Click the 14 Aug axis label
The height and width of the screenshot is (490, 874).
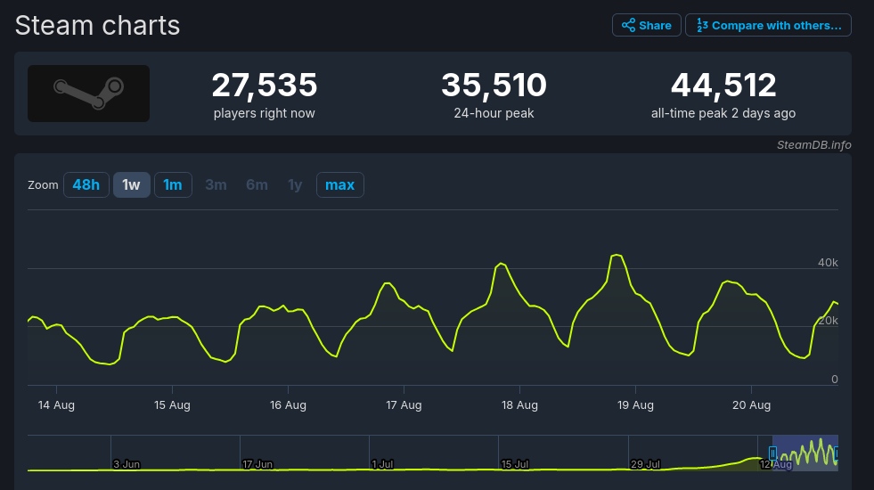click(x=56, y=405)
